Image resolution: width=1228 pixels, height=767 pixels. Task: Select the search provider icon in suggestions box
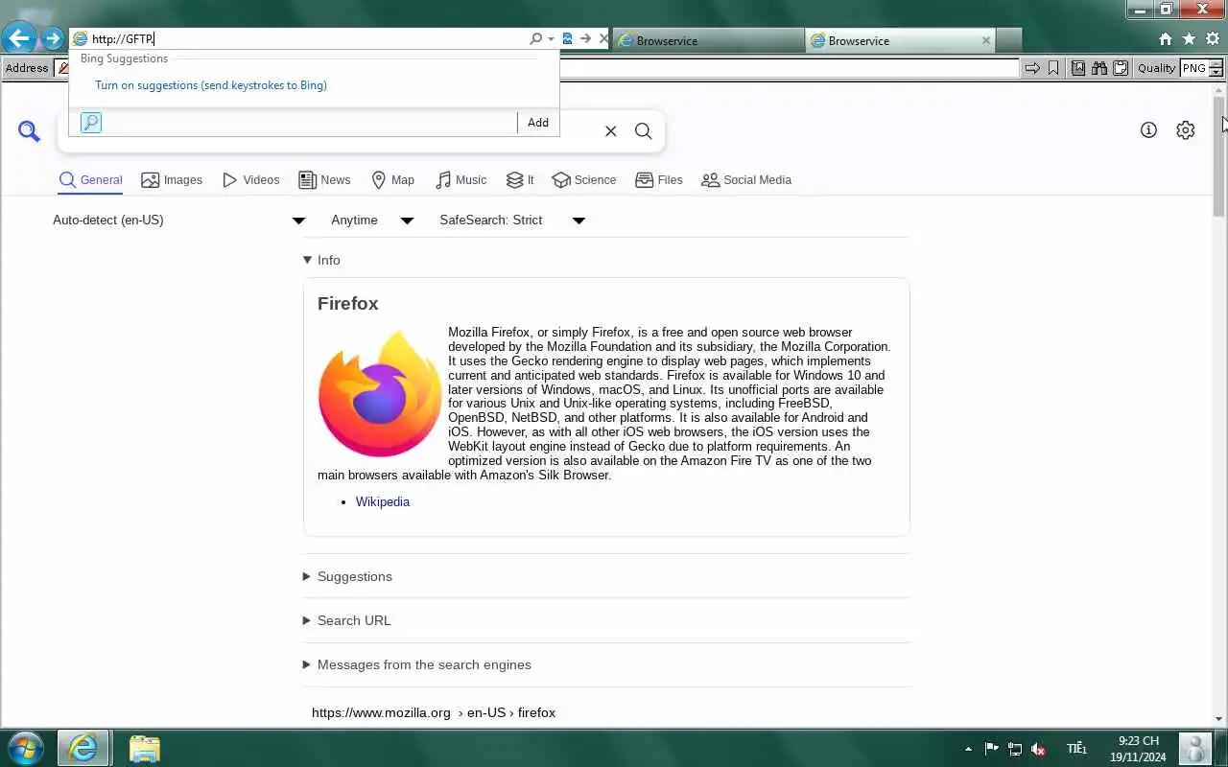91,123
